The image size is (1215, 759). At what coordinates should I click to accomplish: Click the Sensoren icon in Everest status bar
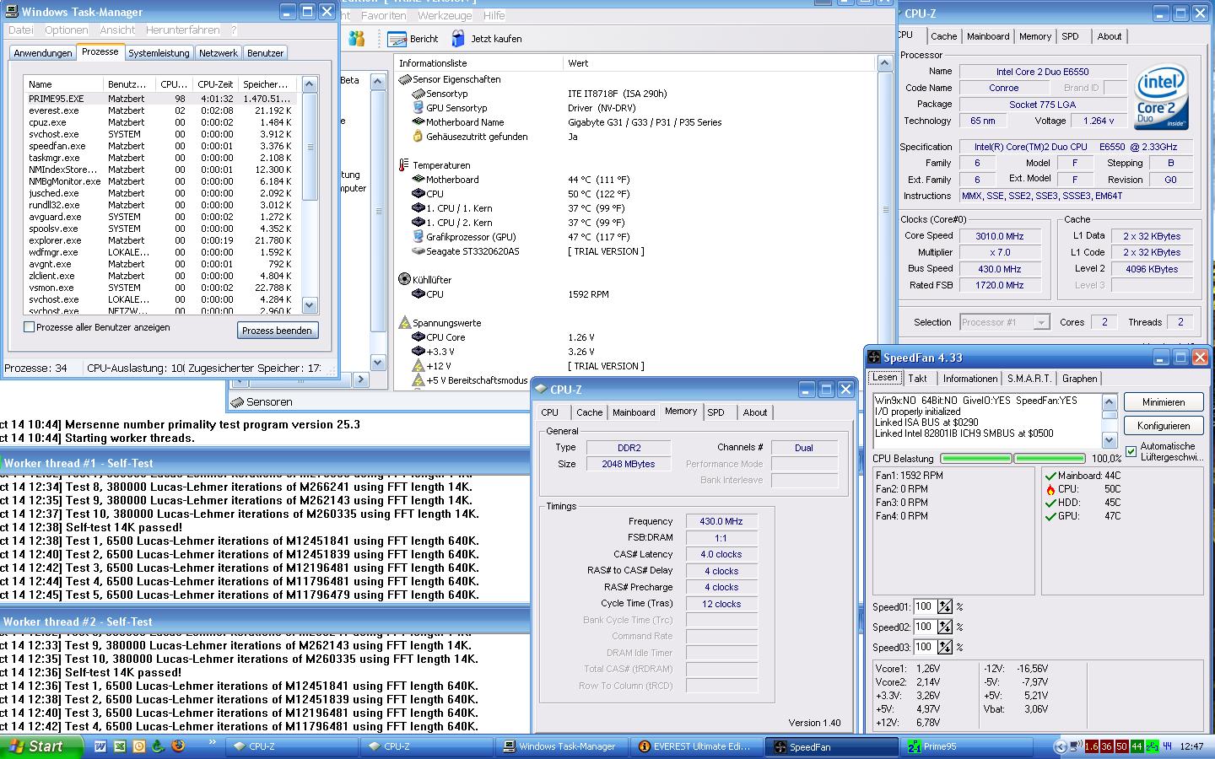click(237, 402)
